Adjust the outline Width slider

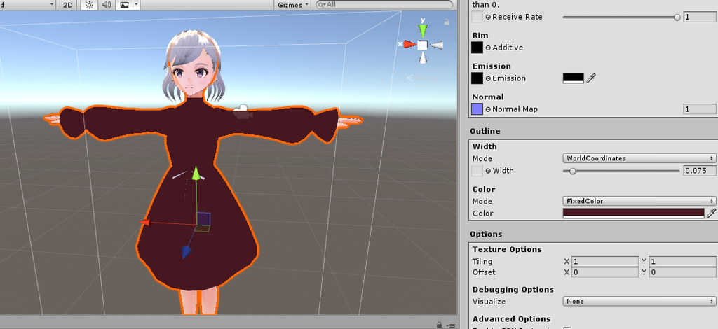tap(621, 171)
